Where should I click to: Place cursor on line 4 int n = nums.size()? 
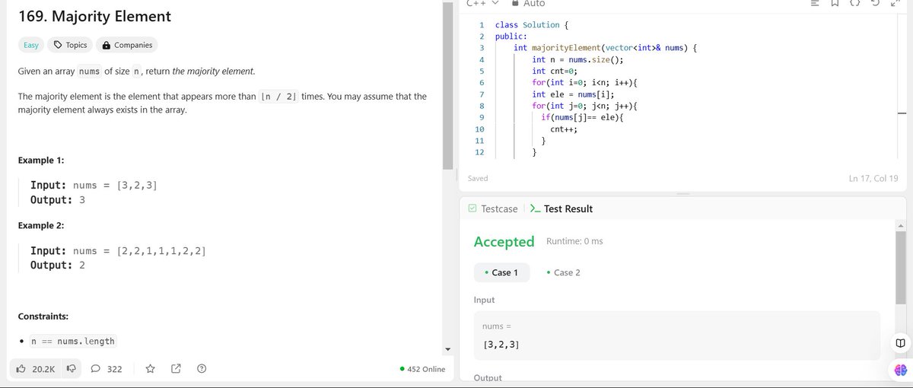(x=578, y=59)
